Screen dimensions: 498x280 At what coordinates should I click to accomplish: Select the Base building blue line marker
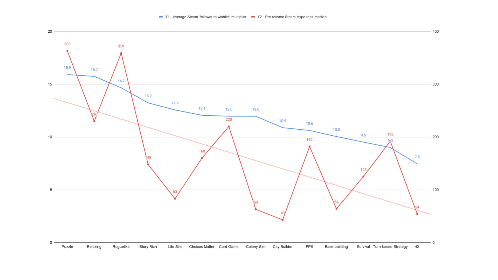point(337,136)
